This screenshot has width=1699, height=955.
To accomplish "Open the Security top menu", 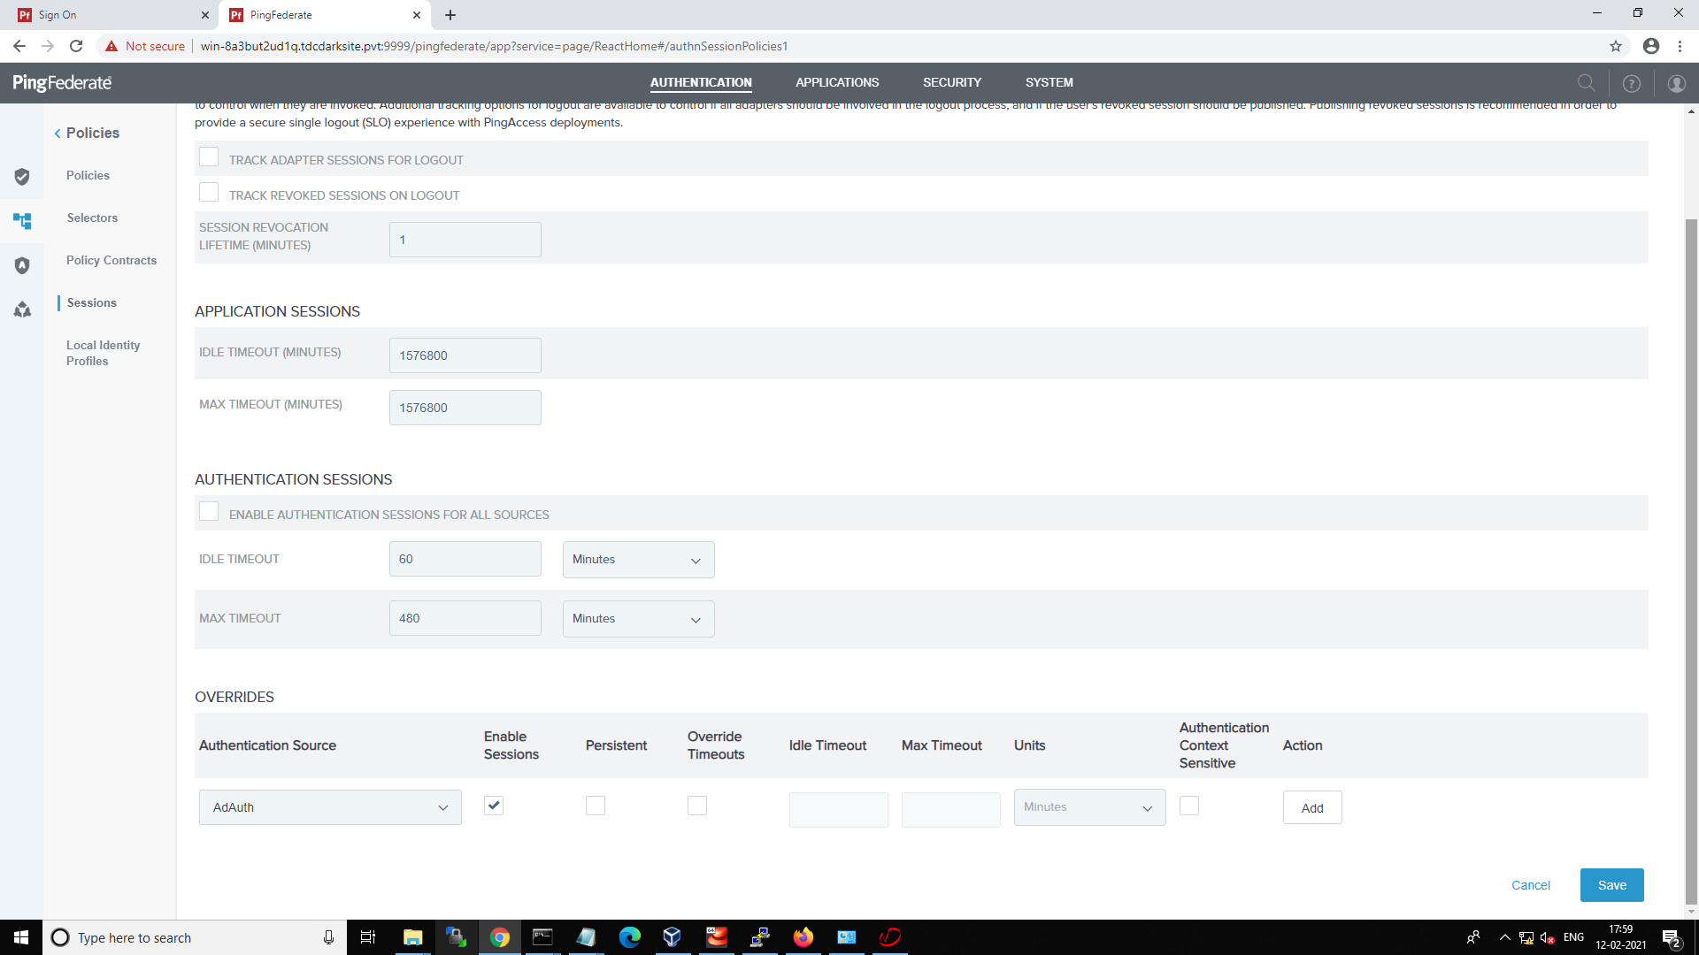I will tap(952, 82).
